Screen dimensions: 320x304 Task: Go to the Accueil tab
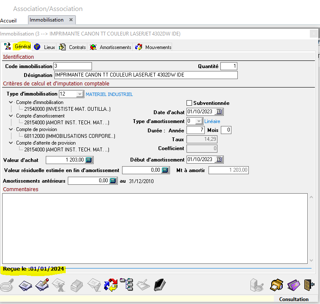point(8,21)
